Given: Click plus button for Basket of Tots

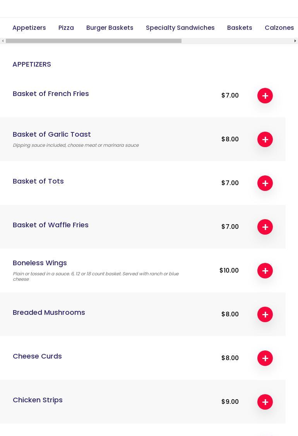Looking at the screenshot, I should tap(265, 183).
